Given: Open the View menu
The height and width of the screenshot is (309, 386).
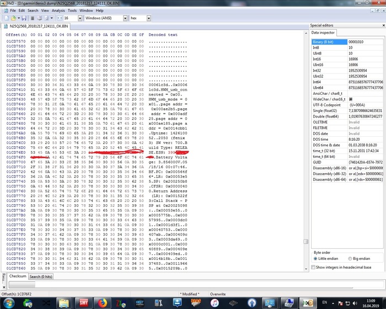Looking at the screenshot, I should coord(45,10).
